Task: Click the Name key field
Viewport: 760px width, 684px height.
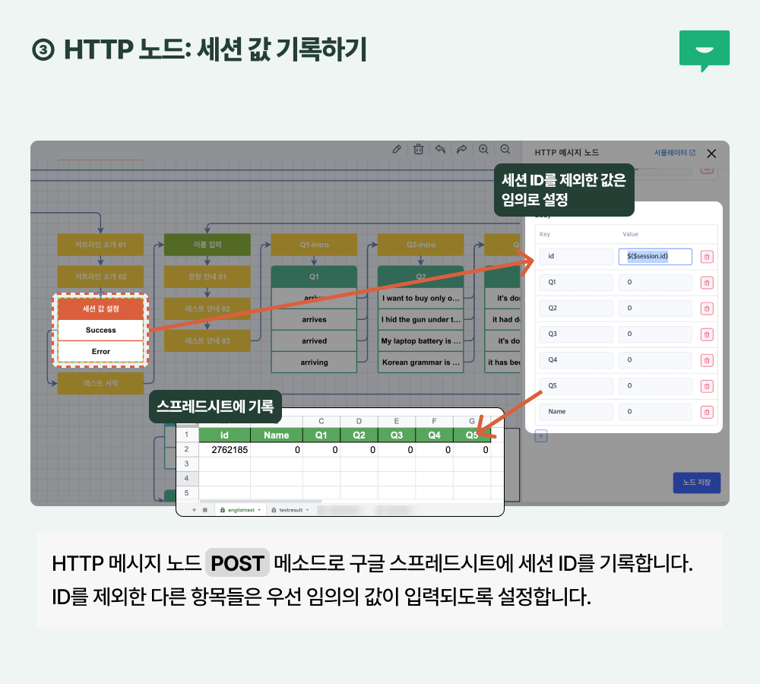Action: pyautogui.click(x=576, y=412)
